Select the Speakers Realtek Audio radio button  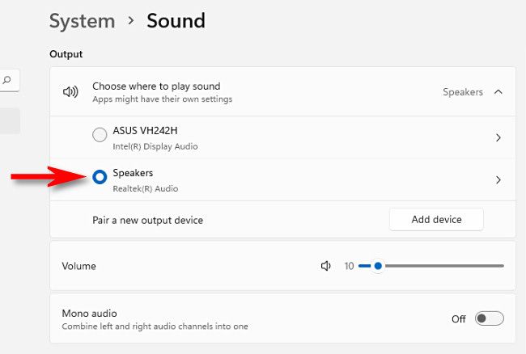coord(100,177)
